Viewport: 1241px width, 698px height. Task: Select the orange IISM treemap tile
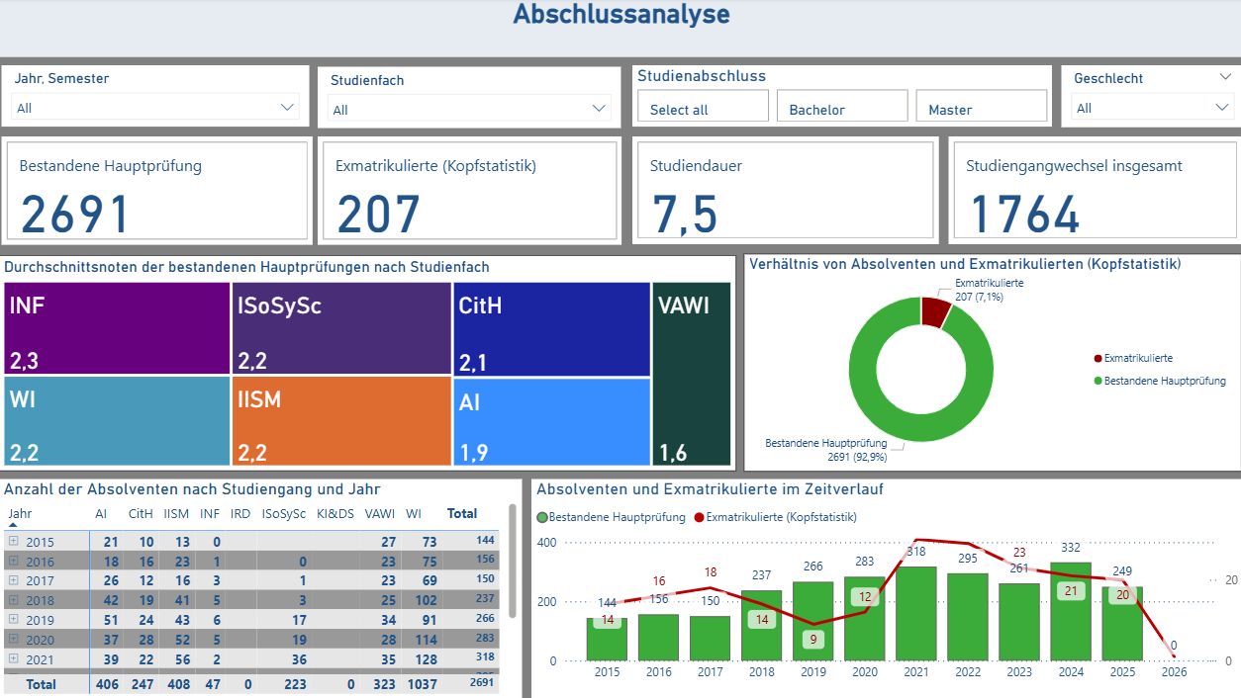pyautogui.click(x=340, y=421)
